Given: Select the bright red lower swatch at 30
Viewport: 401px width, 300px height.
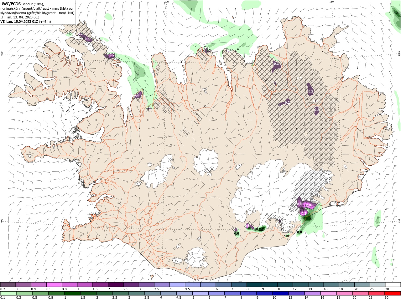Looking at the screenshot, I should (393, 293).
